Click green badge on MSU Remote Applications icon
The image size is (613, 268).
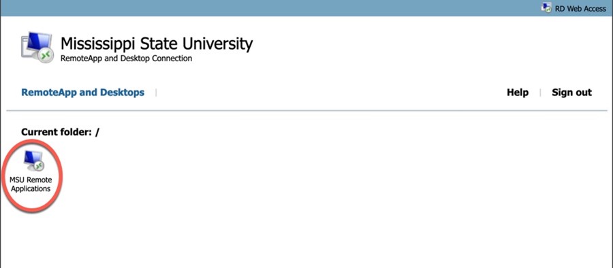[39, 167]
